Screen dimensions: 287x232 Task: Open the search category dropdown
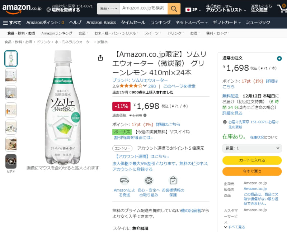click(x=108, y=8)
